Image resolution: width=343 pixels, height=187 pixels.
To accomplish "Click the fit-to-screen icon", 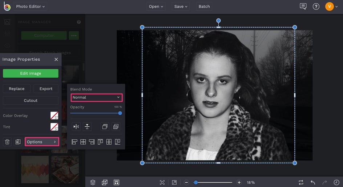I will tap(162, 182).
